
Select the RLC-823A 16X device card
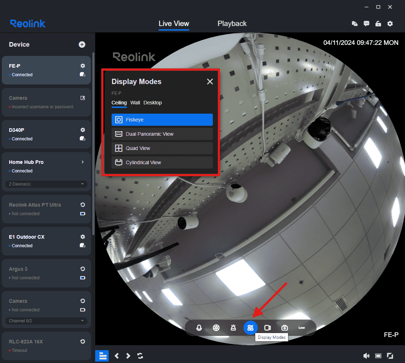pos(46,346)
